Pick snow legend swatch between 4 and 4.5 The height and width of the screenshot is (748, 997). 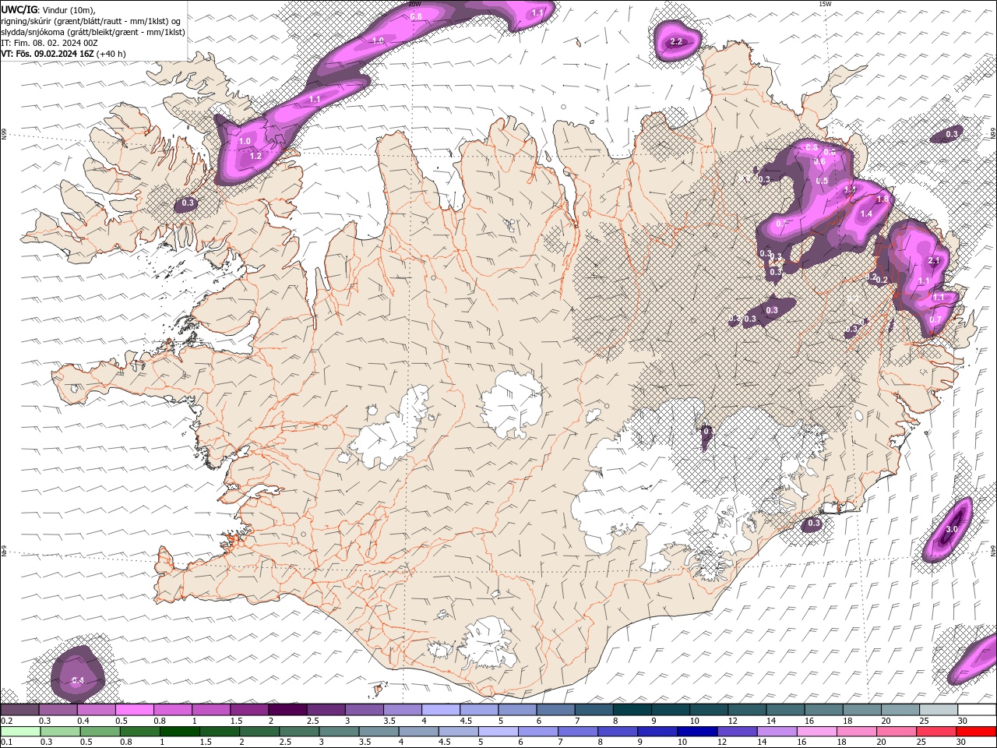point(441,710)
